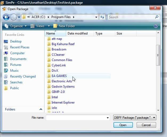Click Program Files in the address path
This screenshot has width=167, height=137.
pyautogui.click(x=61, y=17)
